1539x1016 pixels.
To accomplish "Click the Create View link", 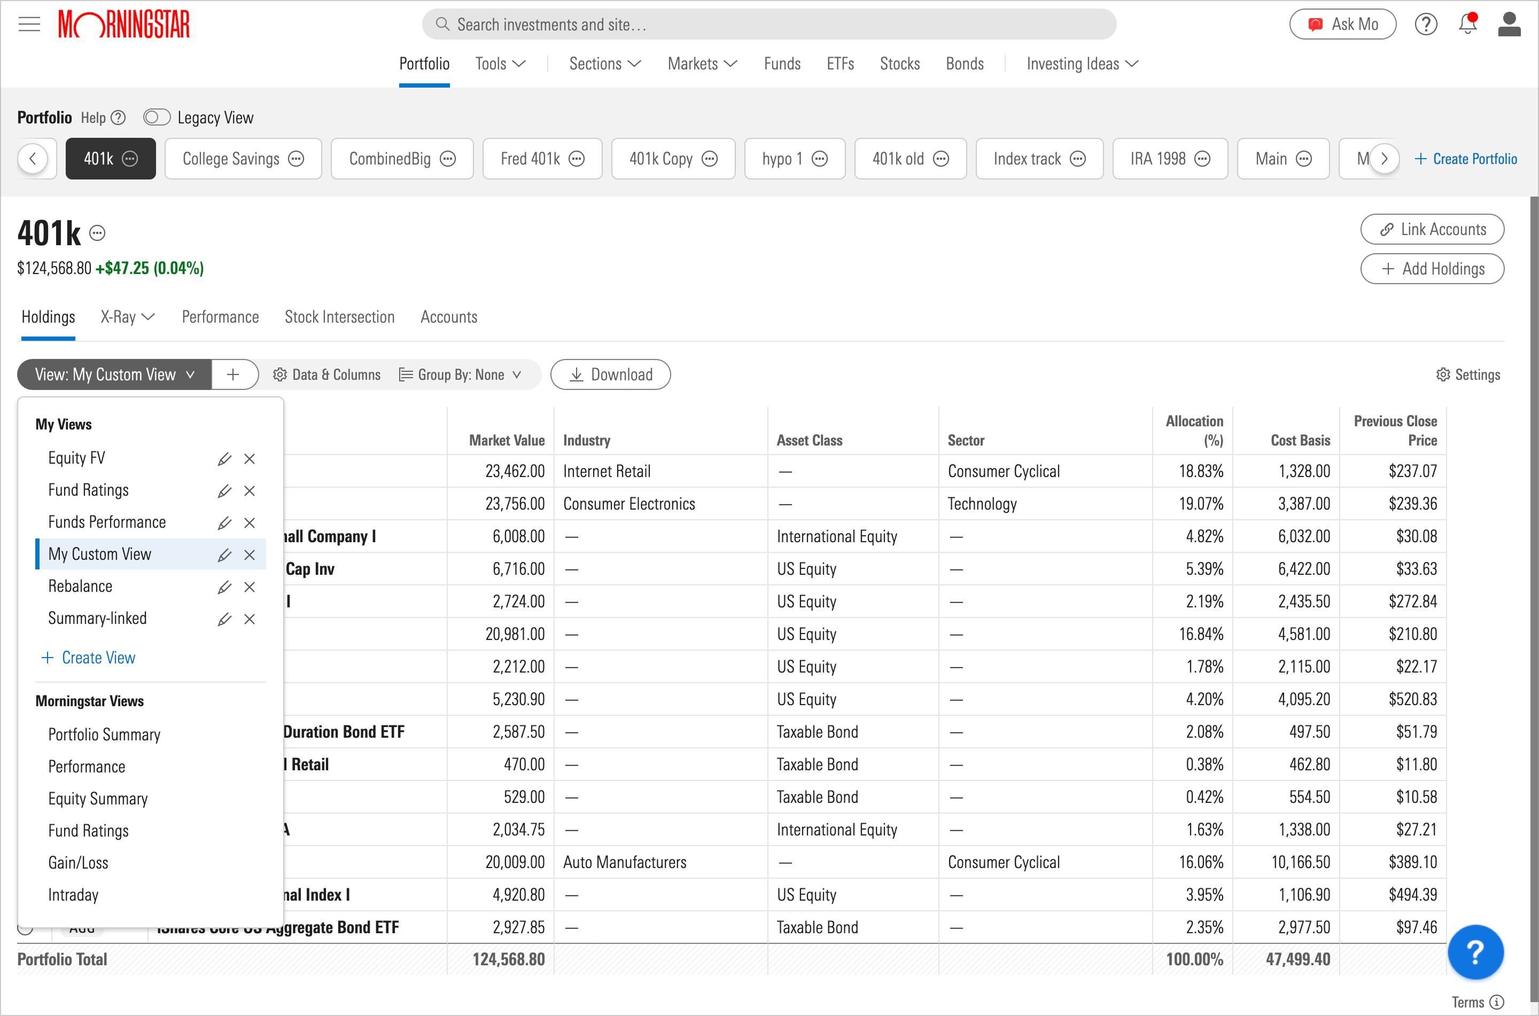I will coord(88,658).
